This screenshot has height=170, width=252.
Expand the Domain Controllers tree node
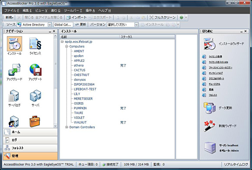[66, 127]
